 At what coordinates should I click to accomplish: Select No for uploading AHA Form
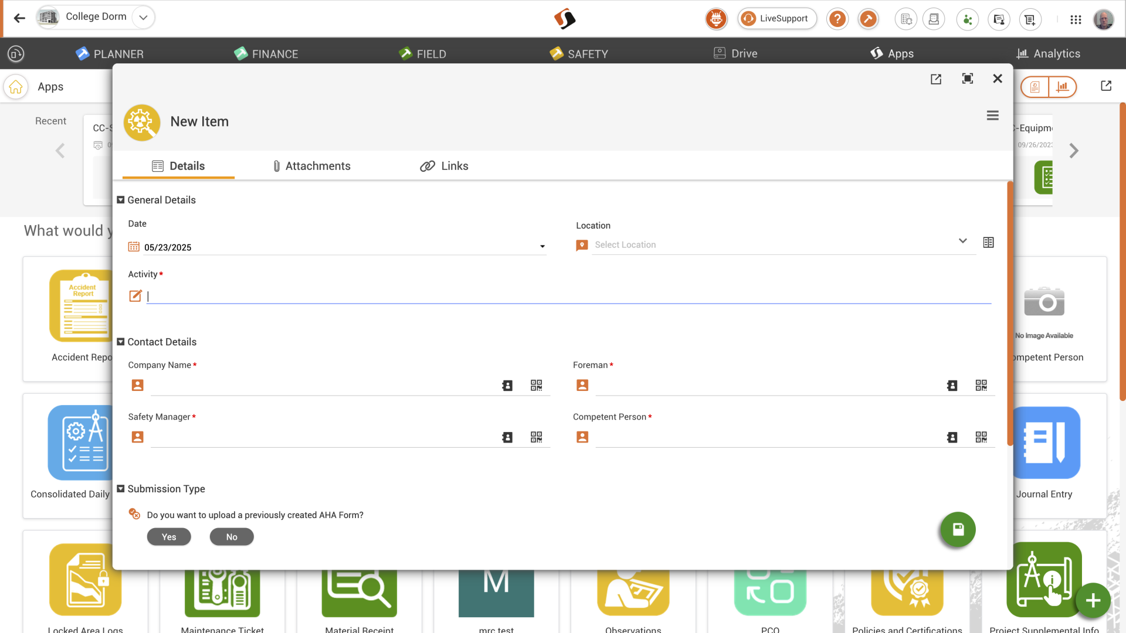tap(232, 537)
